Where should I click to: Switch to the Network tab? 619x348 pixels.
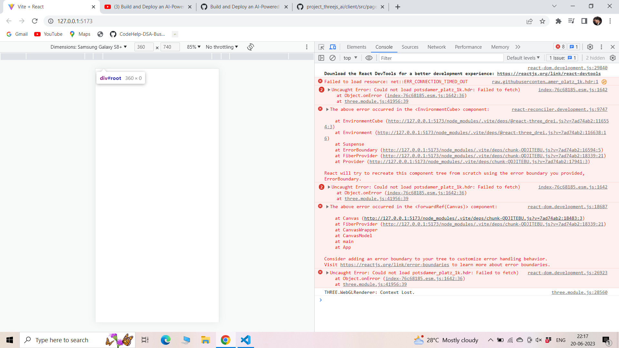[x=437, y=47]
